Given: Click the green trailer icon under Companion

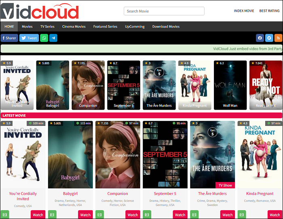Looking at the screenshot, I should 99,215.
